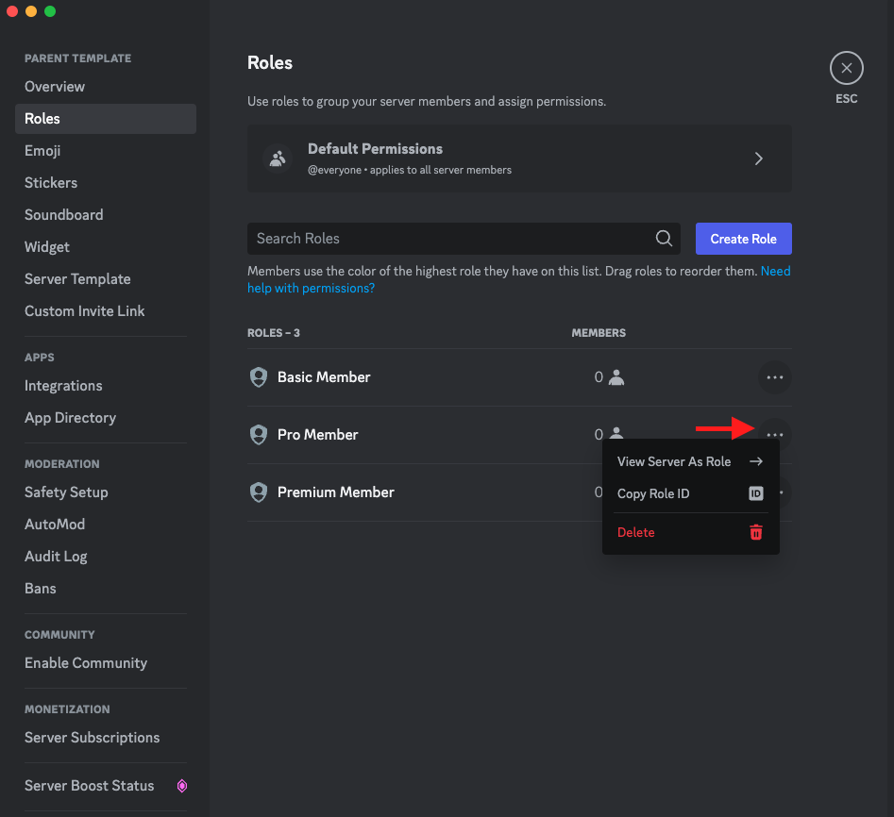Click the Delete trash can icon
The width and height of the screenshot is (894, 817).
pos(755,532)
